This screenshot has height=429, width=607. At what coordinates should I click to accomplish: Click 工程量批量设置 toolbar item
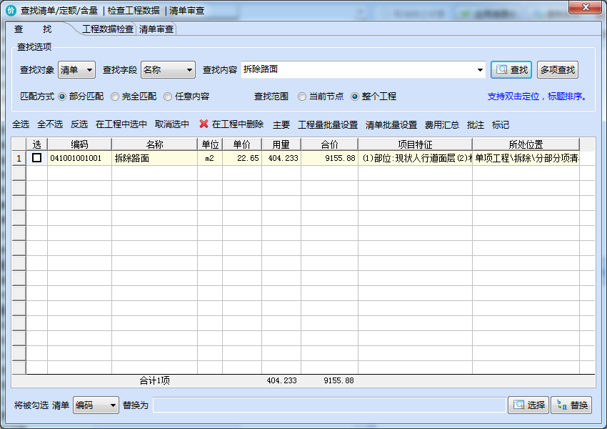tap(328, 124)
